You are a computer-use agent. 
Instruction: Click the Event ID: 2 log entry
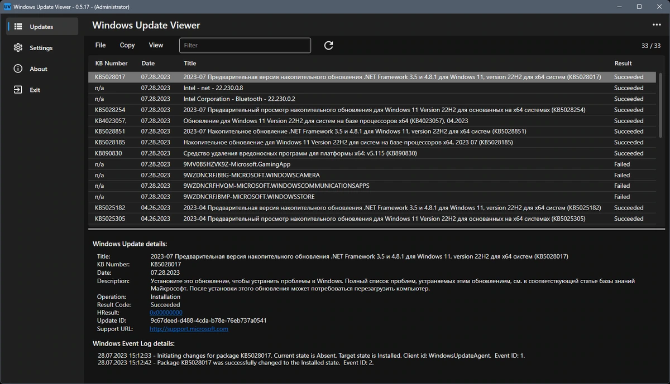(236, 363)
